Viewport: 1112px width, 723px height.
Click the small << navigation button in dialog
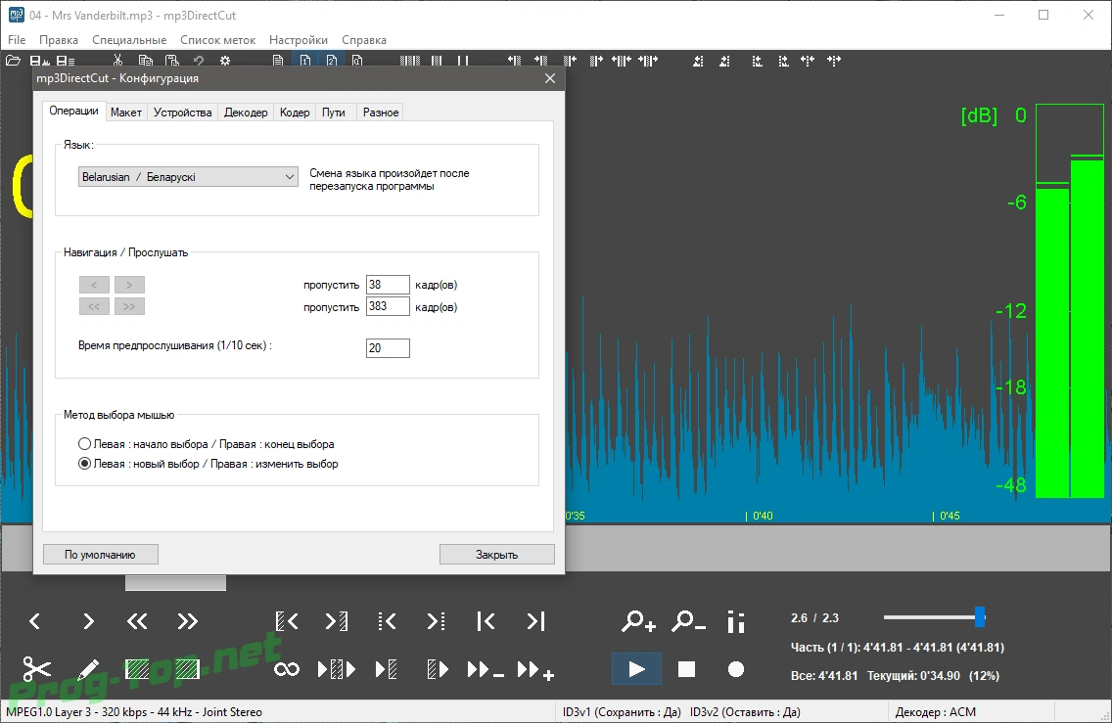(94, 306)
